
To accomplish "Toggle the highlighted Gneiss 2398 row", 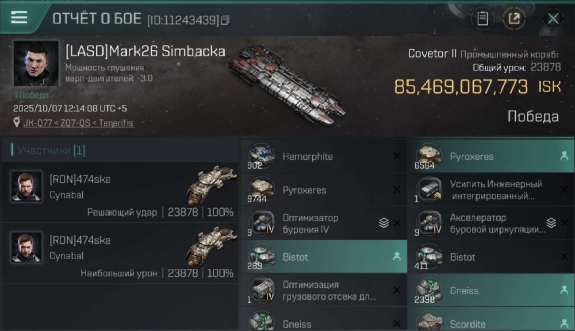I will click(x=491, y=290).
